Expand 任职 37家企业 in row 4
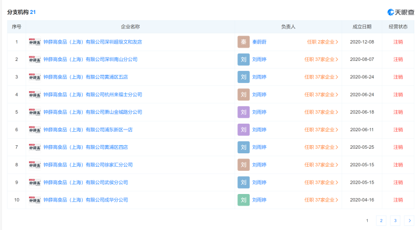This screenshot has width=419, height=230. [x=321, y=95]
